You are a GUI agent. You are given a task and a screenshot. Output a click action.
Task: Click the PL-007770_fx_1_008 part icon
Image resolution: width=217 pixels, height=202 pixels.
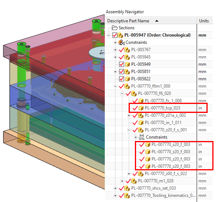click(x=141, y=101)
